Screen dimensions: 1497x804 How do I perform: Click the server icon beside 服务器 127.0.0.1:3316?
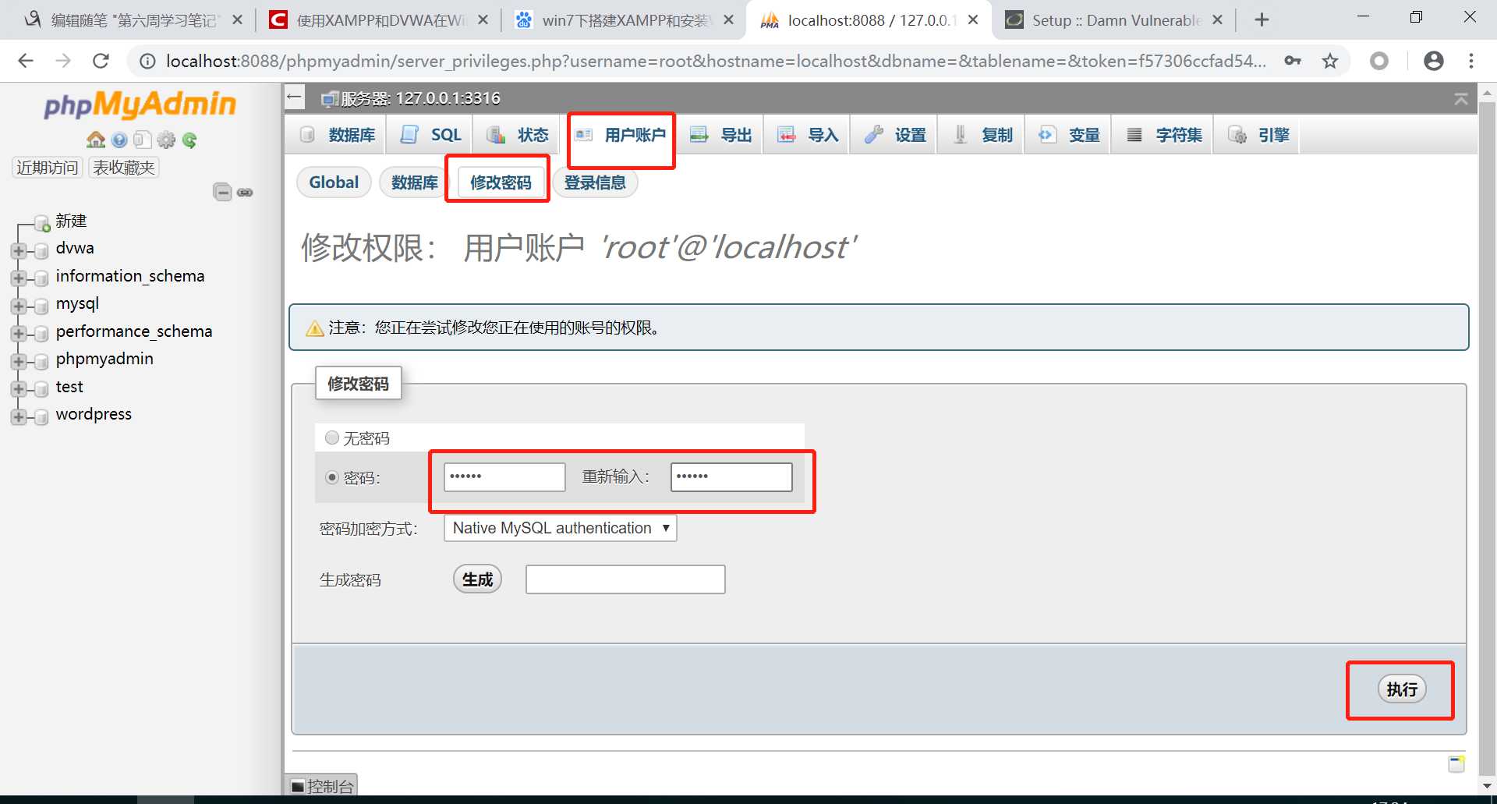pyautogui.click(x=330, y=98)
